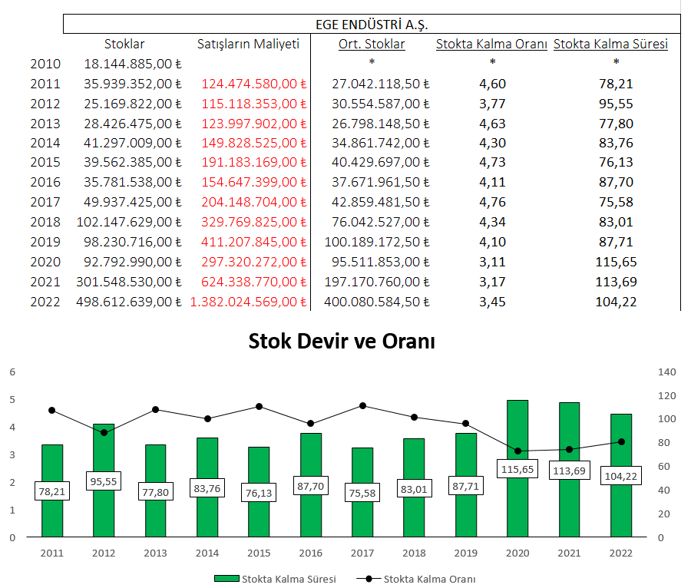Select ratio value 4,73

pos(492,162)
